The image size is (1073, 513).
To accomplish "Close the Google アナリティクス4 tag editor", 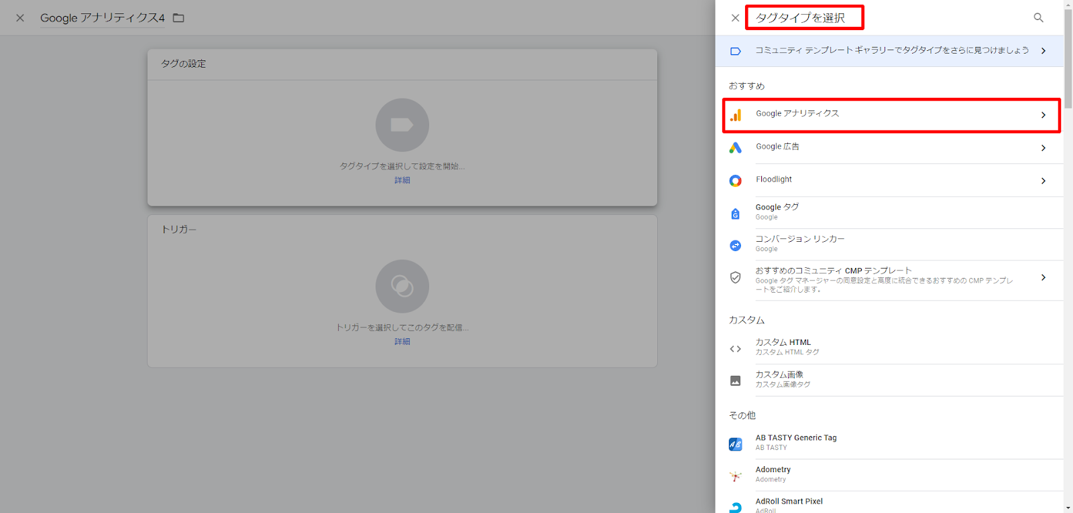I will (x=20, y=18).
